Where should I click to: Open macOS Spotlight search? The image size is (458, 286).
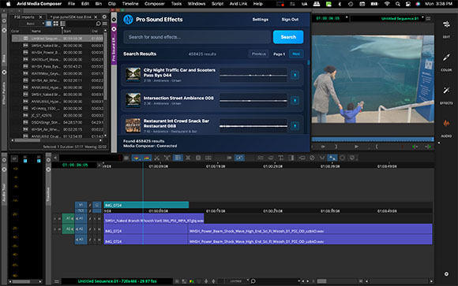tap(397, 4)
